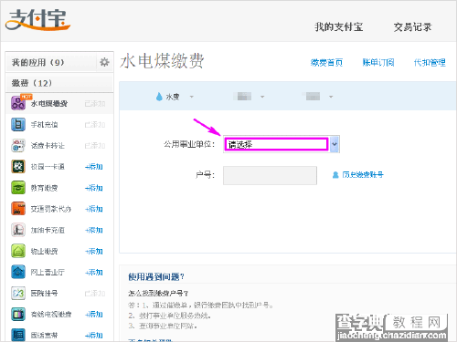
Task: Click the 水电煤缴费 page title
Action: pos(162,61)
